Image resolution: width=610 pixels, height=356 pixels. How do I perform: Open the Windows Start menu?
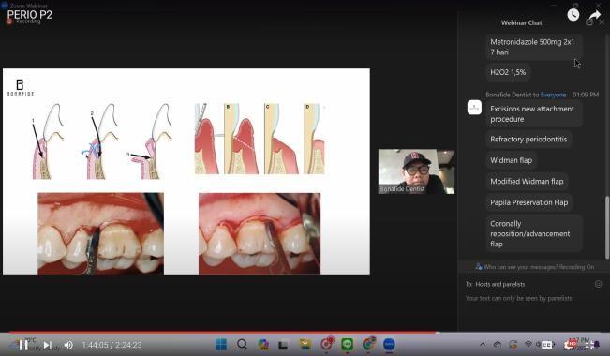pos(221,345)
